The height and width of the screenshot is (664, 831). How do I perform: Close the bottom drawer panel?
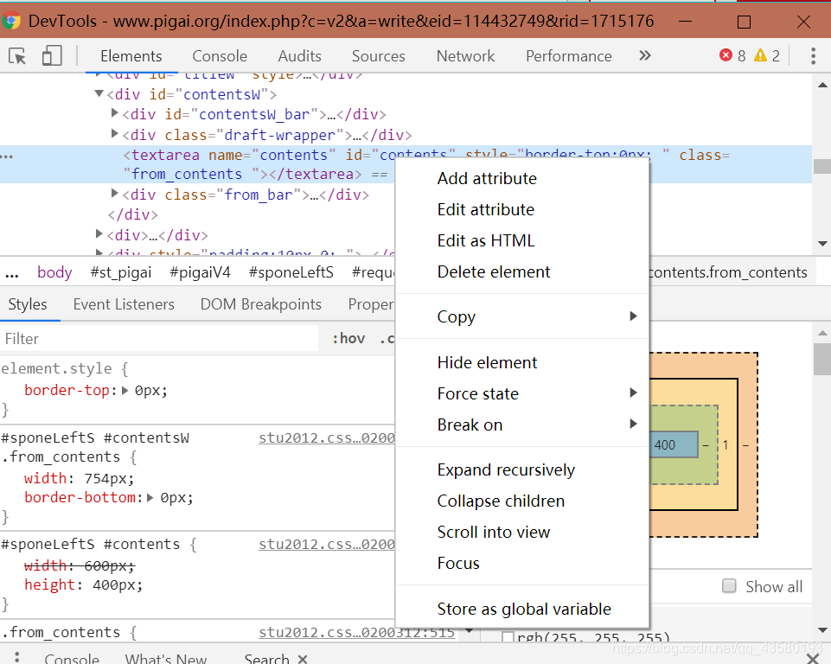(812, 658)
